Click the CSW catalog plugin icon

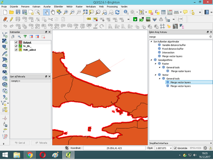(180, 19)
